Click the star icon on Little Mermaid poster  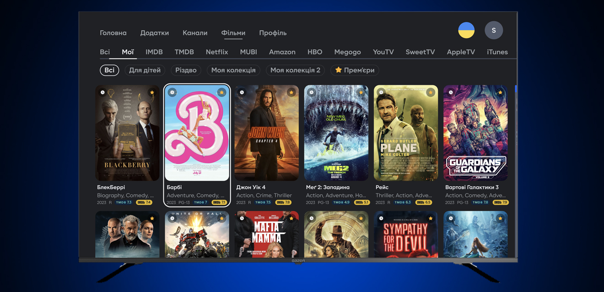coord(500,219)
